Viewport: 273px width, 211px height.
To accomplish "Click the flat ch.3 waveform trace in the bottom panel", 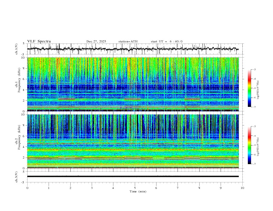I will 134,177.
